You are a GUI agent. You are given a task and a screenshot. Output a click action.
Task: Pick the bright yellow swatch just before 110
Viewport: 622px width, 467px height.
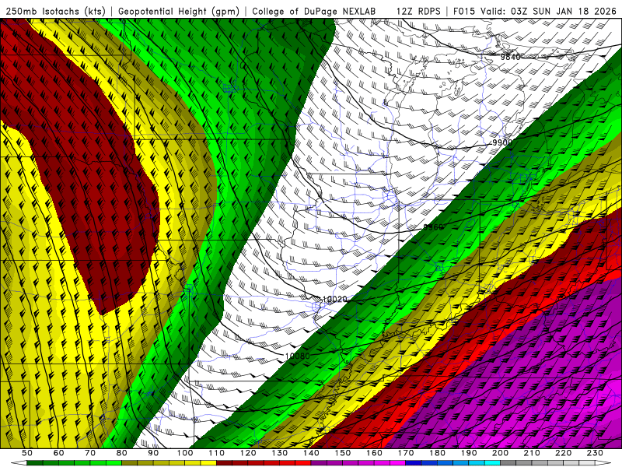(208, 463)
